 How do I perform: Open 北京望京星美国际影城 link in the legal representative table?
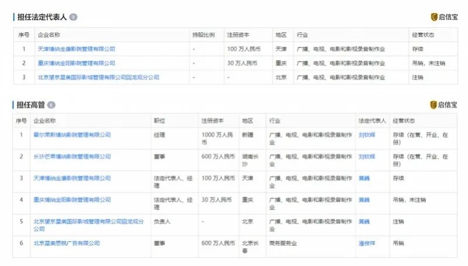point(98,77)
